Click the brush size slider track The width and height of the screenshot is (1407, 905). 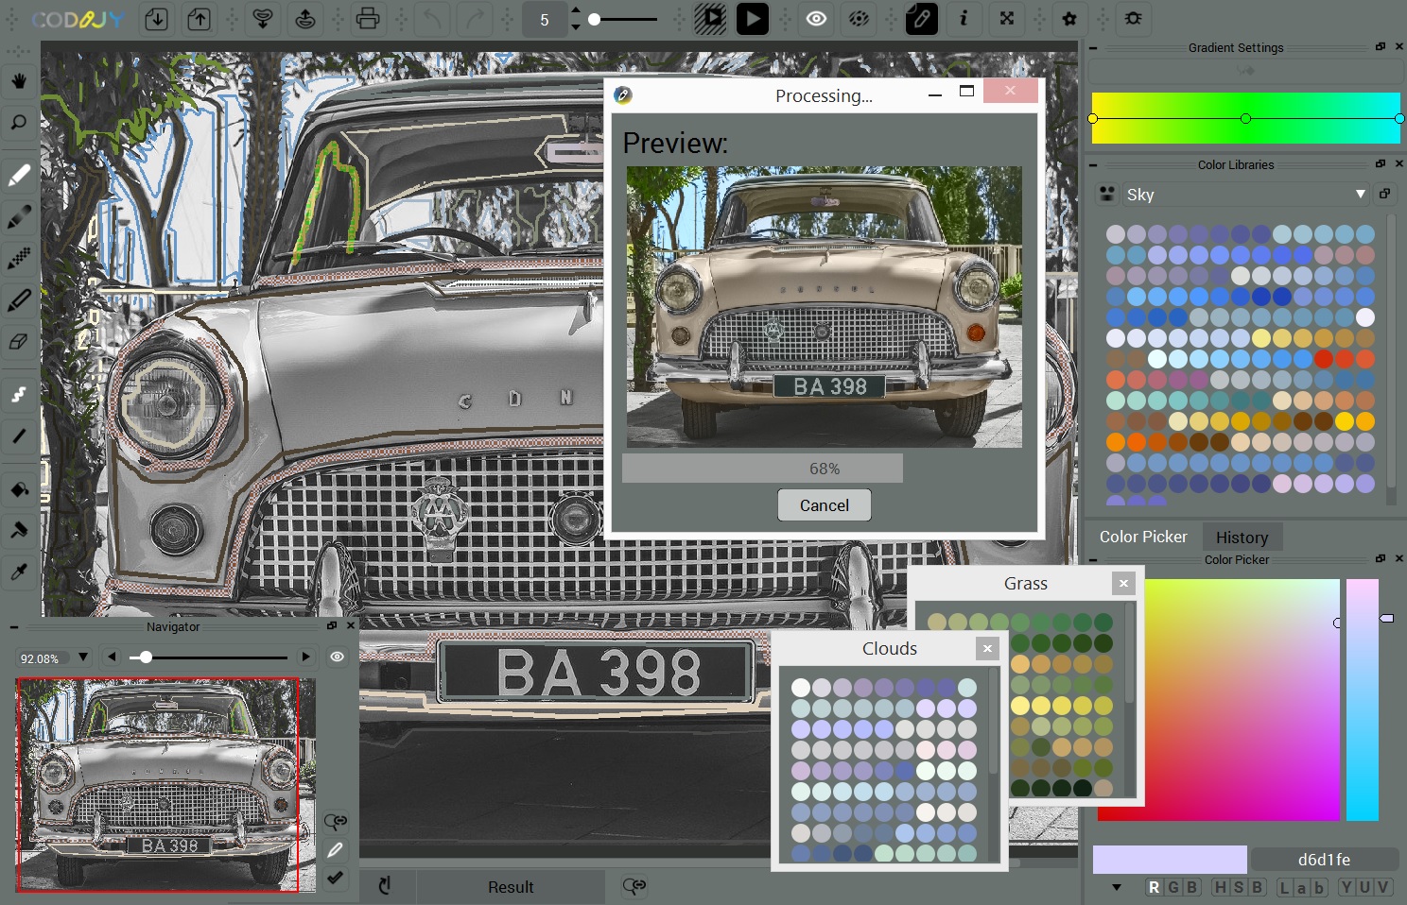(x=624, y=19)
